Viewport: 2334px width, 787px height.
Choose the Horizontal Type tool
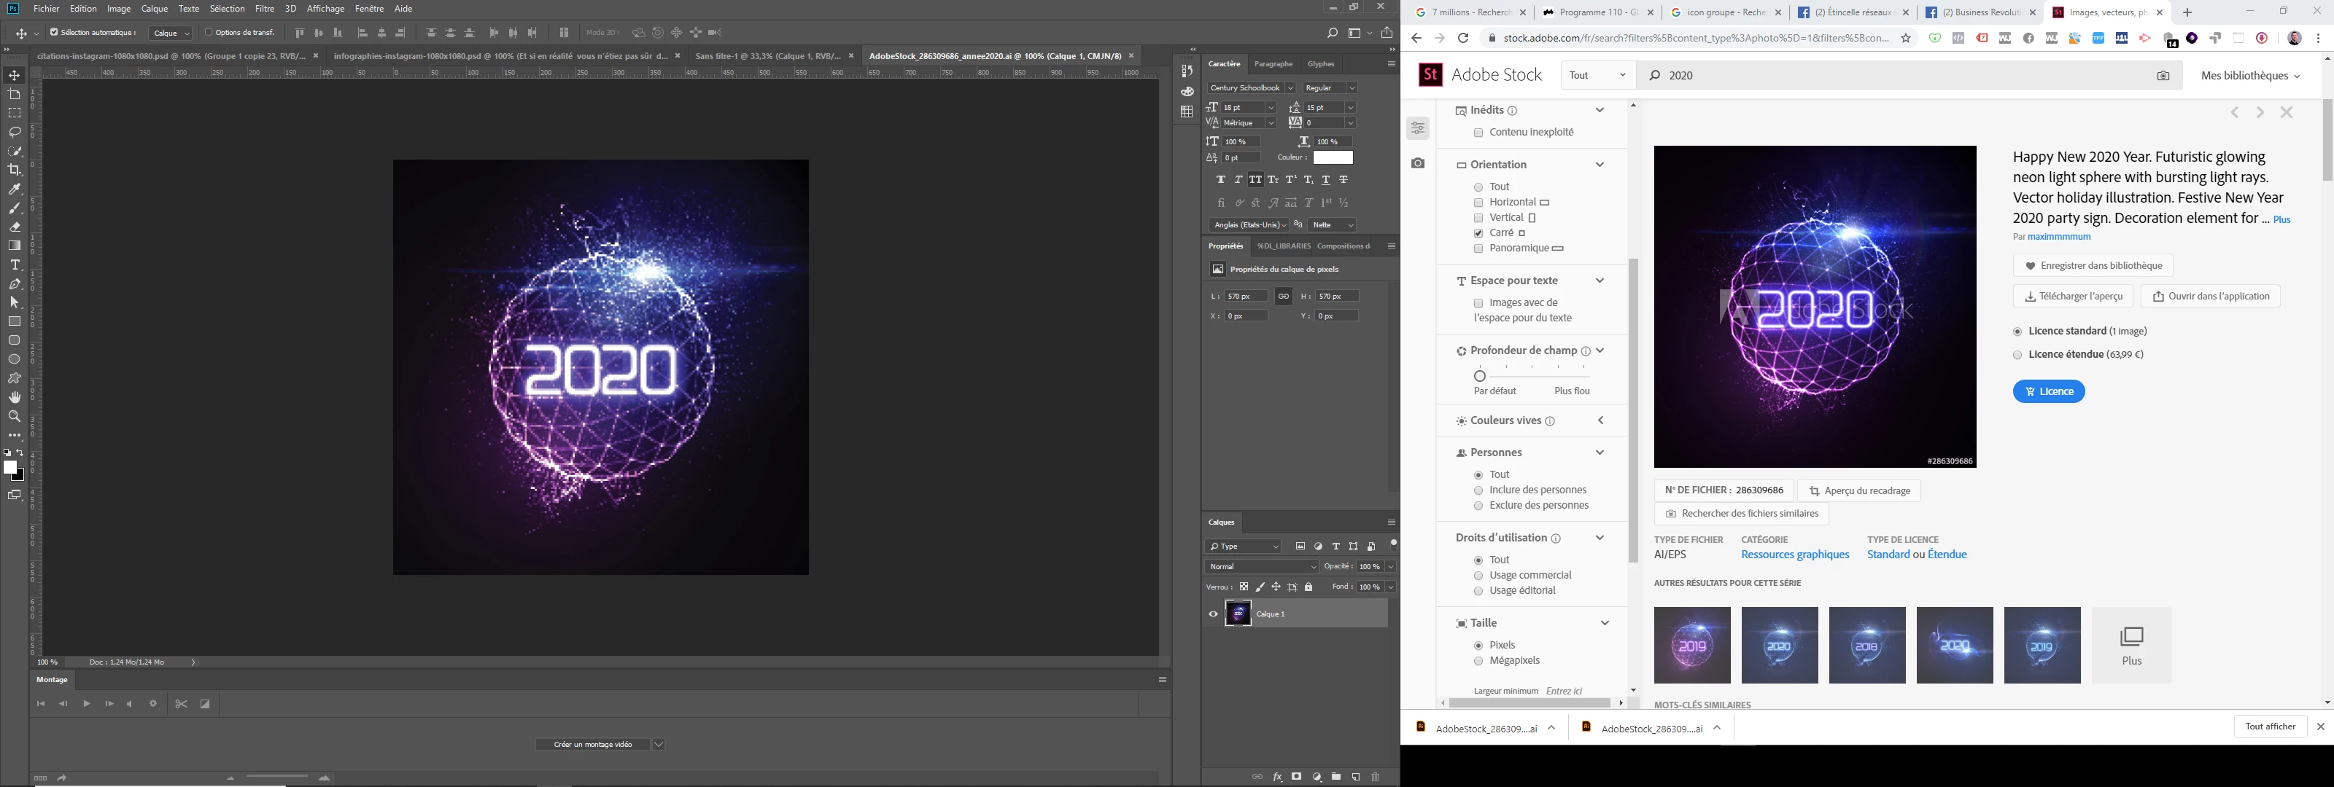[x=15, y=265]
